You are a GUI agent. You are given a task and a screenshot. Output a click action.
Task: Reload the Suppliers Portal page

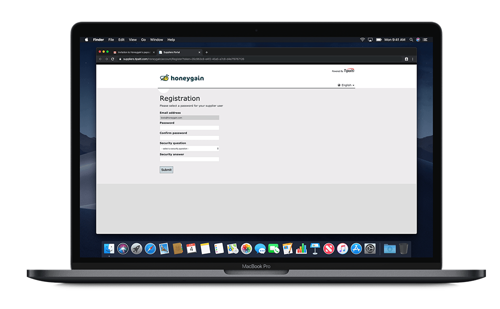click(x=113, y=58)
